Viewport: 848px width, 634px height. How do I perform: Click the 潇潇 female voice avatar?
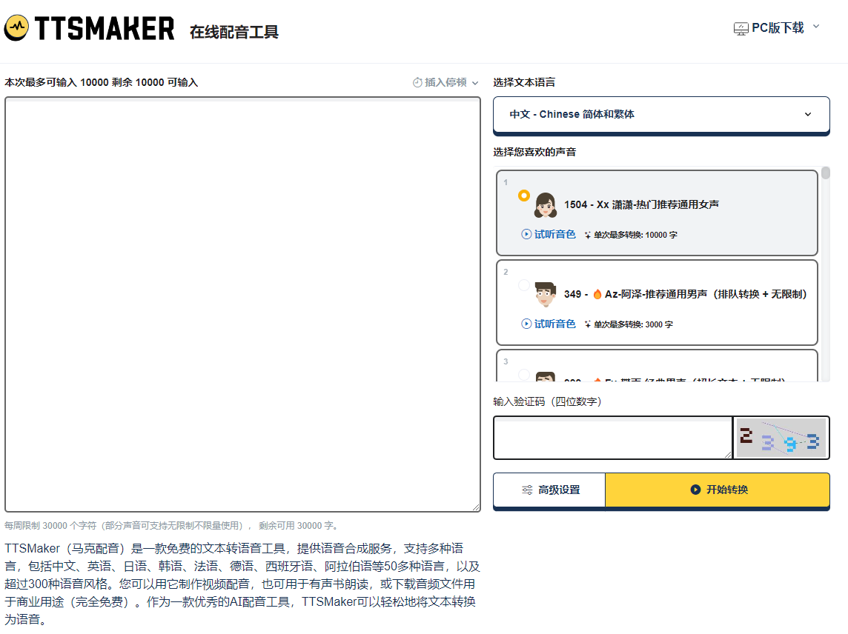click(545, 205)
